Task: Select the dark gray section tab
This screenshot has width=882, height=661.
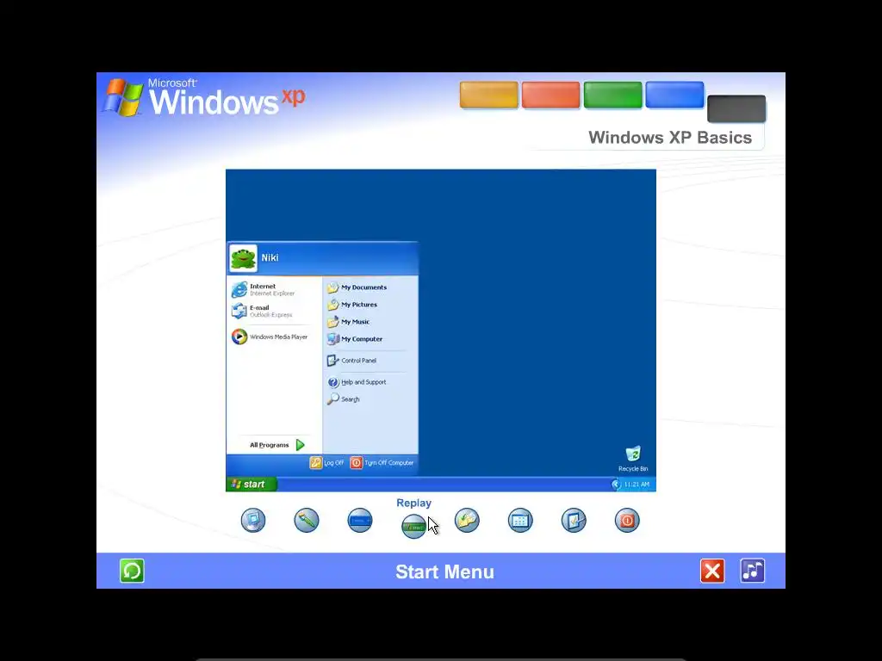Action: pyautogui.click(x=736, y=108)
